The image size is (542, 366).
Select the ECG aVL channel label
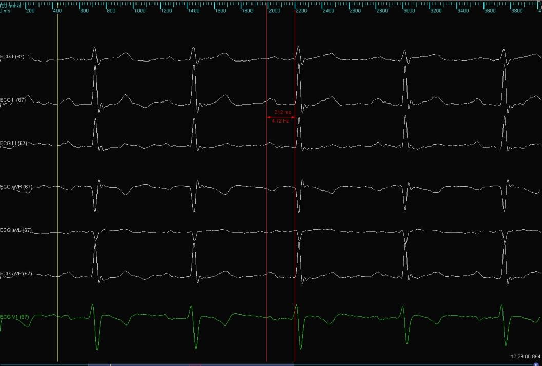[16, 230]
